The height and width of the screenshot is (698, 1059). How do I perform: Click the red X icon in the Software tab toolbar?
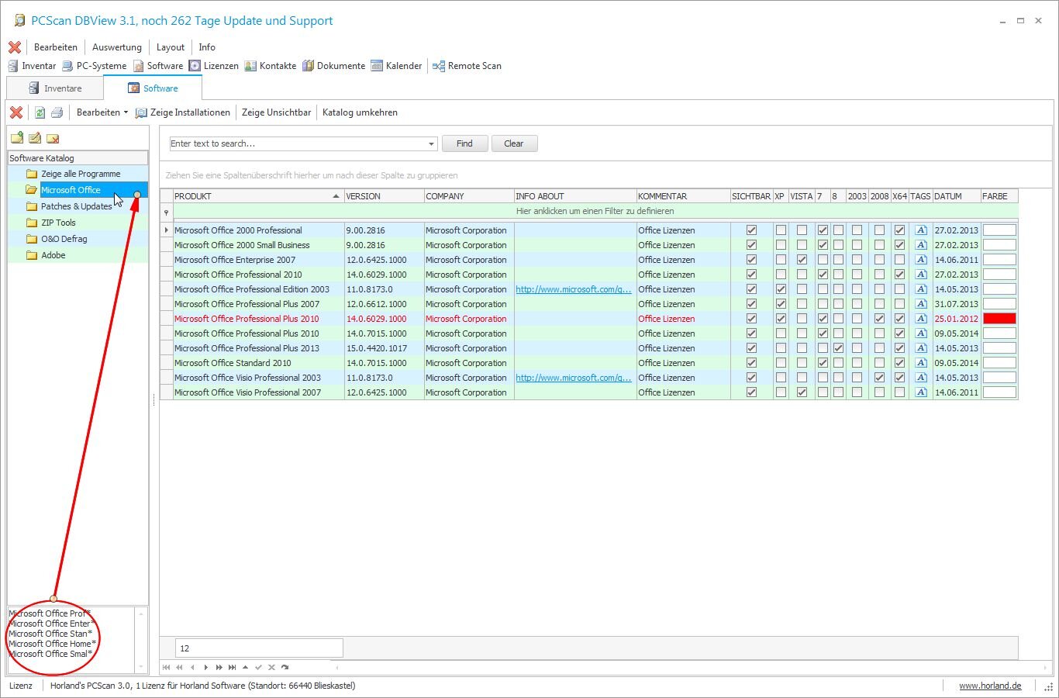pos(16,112)
